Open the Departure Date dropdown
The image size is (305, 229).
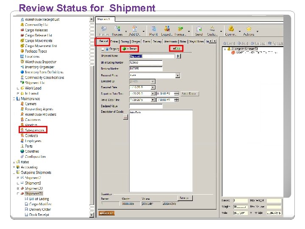(x=153, y=94)
